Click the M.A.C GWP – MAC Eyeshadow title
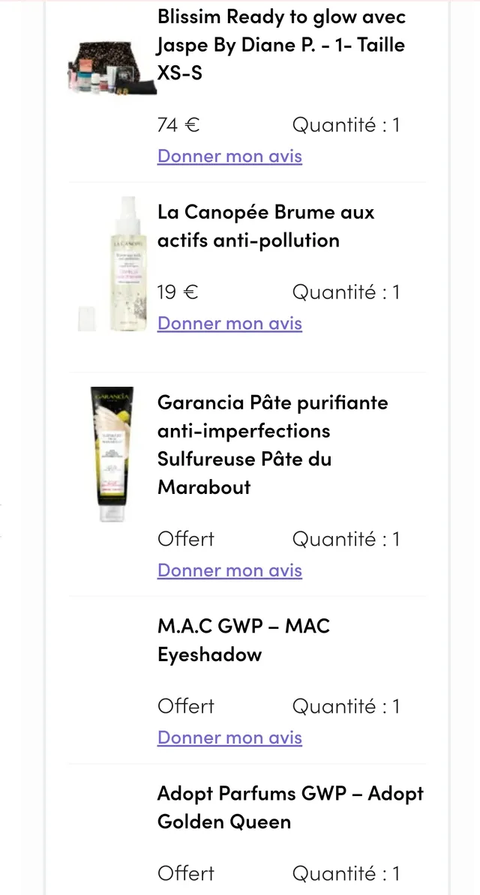The height and width of the screenshot is (895, 480). point(243,640)
